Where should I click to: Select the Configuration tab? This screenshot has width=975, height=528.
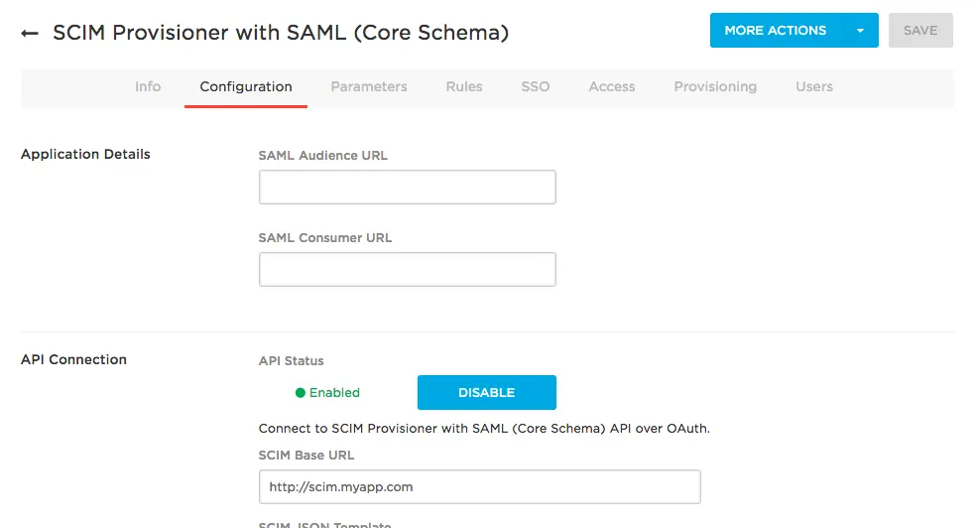pyautogui.click(x=246, y=86)
